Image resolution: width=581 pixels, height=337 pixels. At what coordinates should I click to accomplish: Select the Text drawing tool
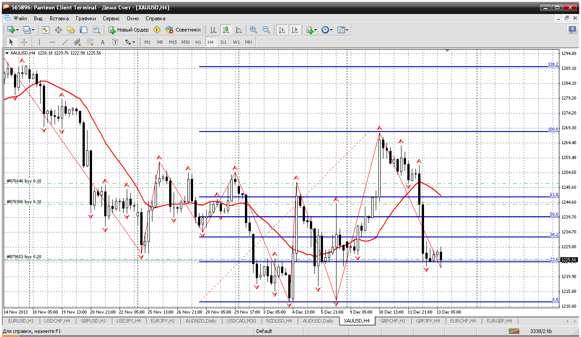click(102, 42)
